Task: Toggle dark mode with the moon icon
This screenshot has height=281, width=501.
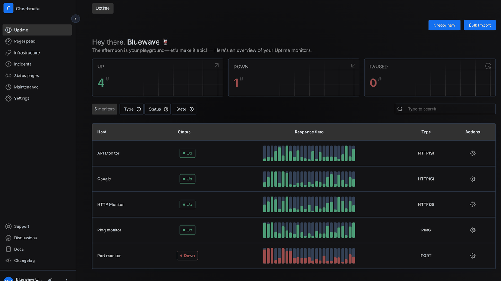Action: [x=50, y=279]
